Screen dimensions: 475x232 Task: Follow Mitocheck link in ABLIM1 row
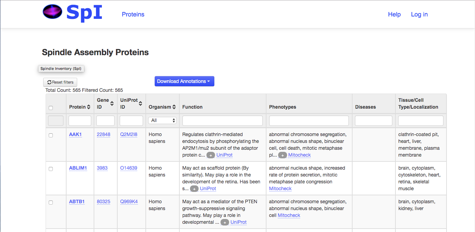point(280,188)
